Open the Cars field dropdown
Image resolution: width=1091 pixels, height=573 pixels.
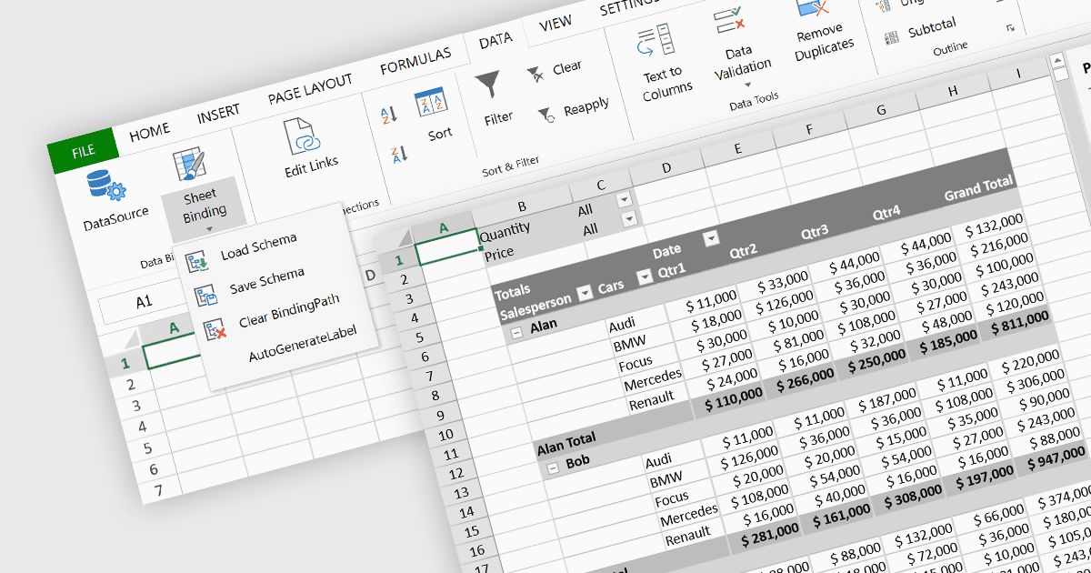coord(645,277)
